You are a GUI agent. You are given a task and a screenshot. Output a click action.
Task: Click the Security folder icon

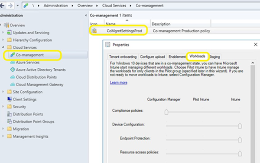[9, 106]
